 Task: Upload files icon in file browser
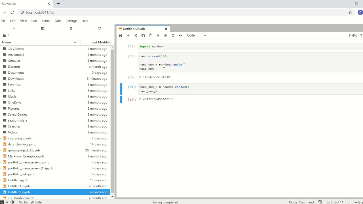(71, 28)
